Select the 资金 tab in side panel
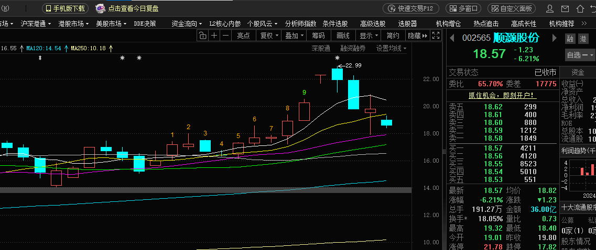Screen dimensions: 596x250 click(x=577, y=73)
